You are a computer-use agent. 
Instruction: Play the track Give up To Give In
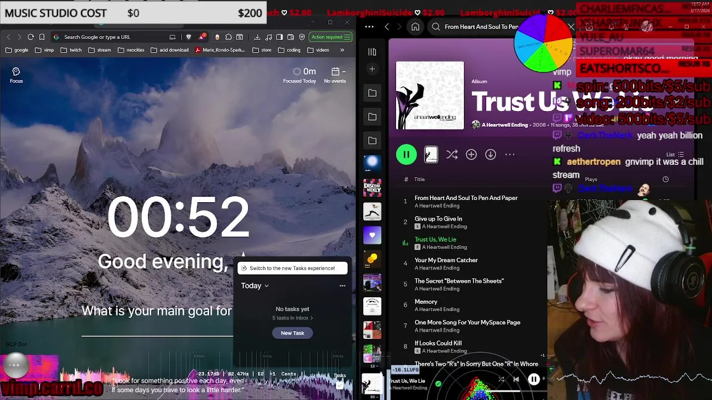pos(438,219)
